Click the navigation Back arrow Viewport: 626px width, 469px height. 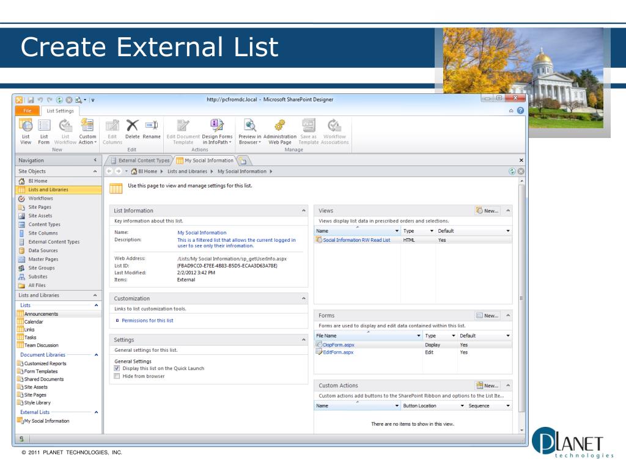tap(109, 172)
